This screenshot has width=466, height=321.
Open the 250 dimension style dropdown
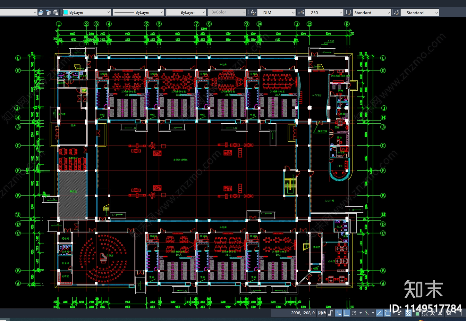coord(324,12)
